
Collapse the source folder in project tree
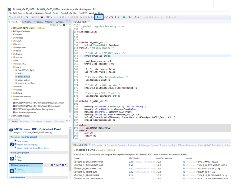12,67
